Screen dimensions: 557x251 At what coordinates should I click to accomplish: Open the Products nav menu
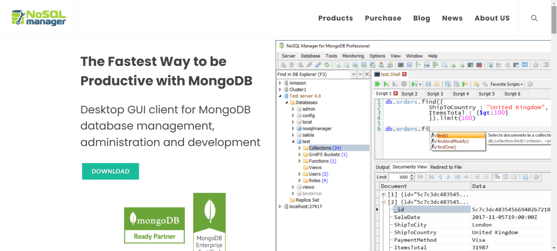coord(336,18)
